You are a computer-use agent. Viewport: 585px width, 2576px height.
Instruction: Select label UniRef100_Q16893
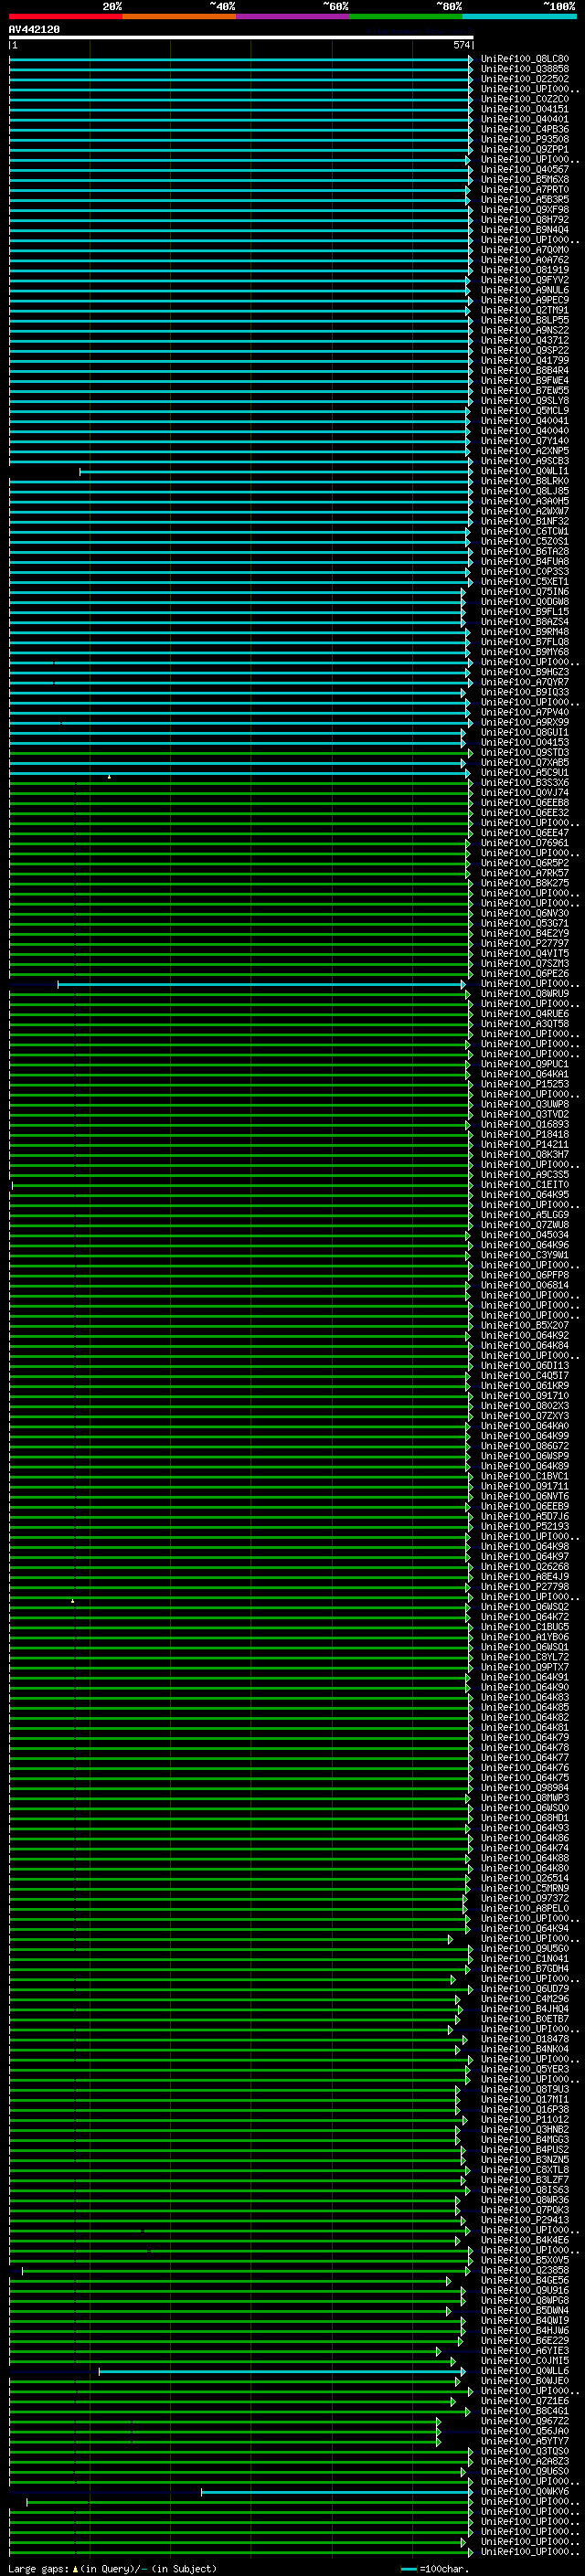525,1124
